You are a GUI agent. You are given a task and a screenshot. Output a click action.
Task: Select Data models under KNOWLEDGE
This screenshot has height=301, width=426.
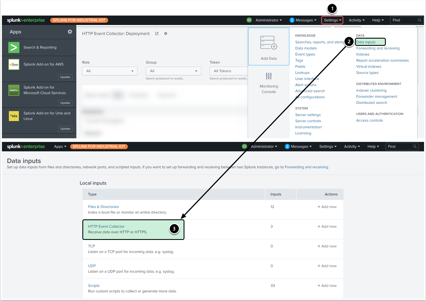pos(306,48)
